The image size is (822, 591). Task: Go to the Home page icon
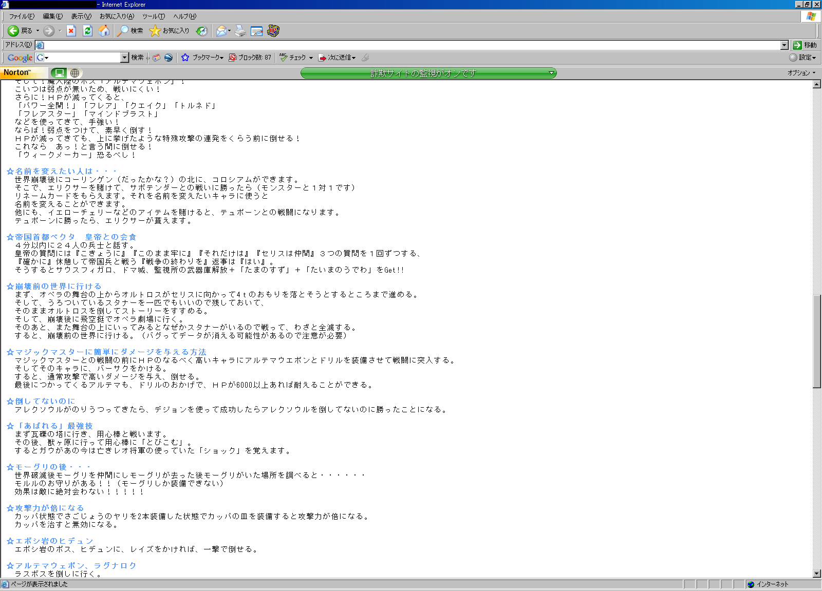[104, 31]
